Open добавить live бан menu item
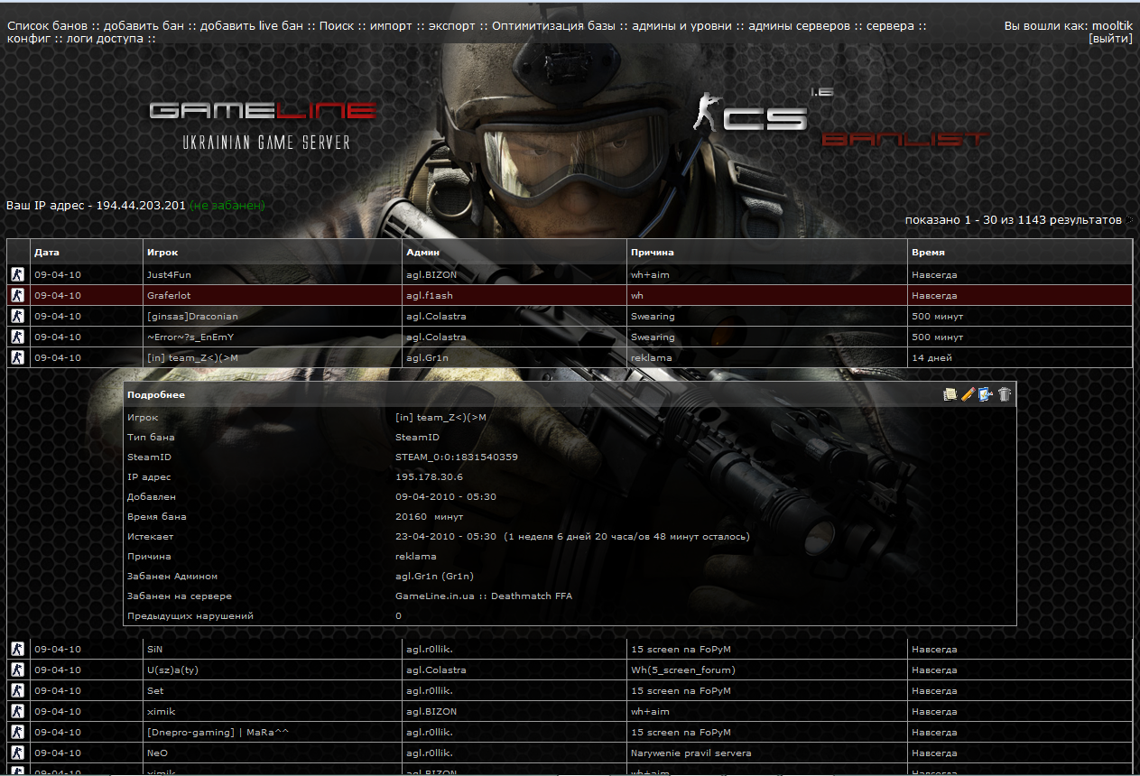The image size is (1140, 776). tap(252, 26)
